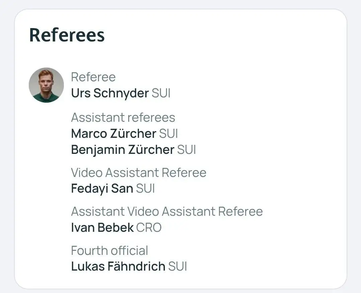Click VAR official Fedayi San
This screenshot has width=361, height=293.
102,189
